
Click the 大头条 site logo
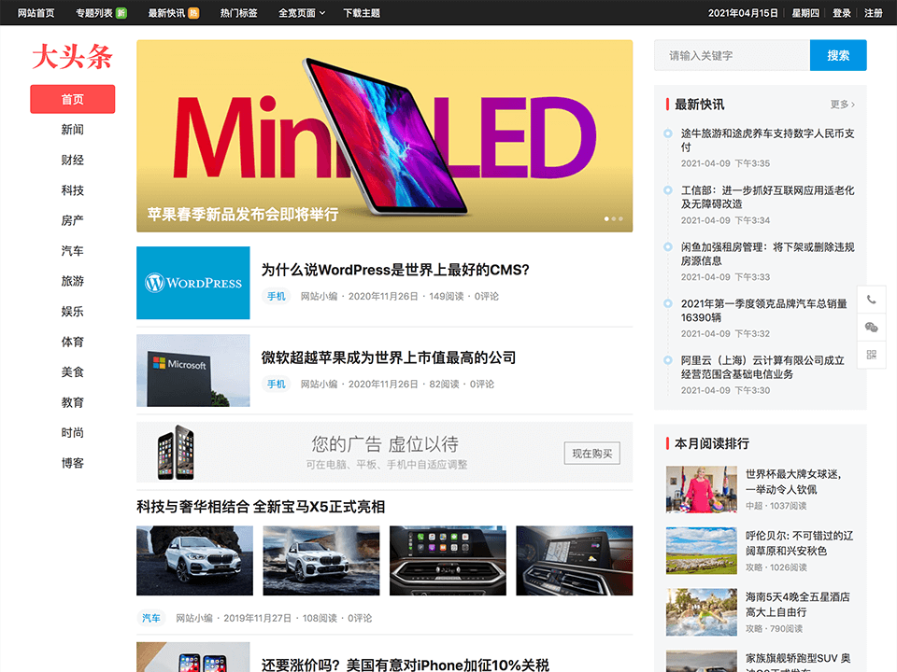tap(72, 58)
